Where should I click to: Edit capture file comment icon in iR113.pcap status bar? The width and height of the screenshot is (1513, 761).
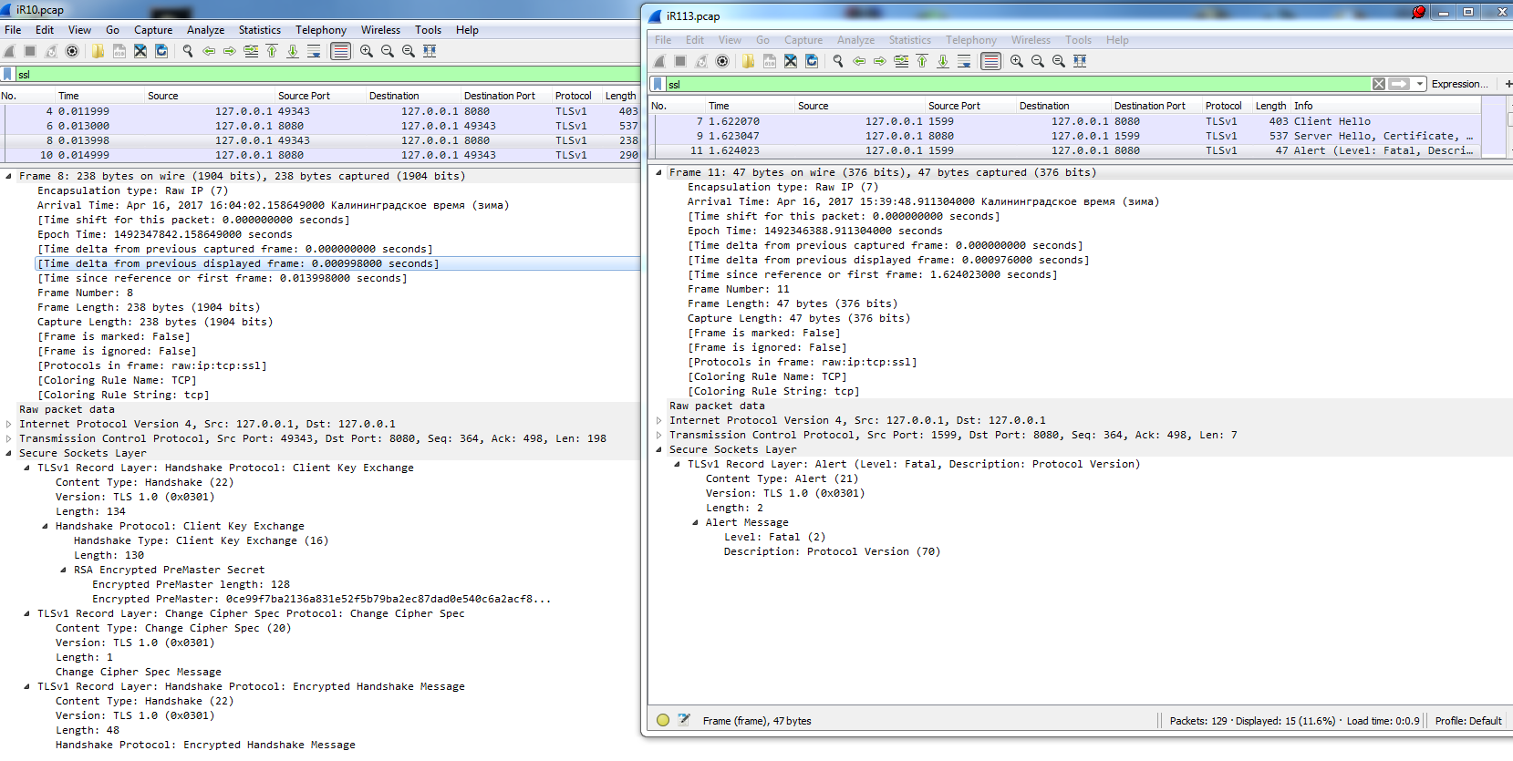coord(684,720)
